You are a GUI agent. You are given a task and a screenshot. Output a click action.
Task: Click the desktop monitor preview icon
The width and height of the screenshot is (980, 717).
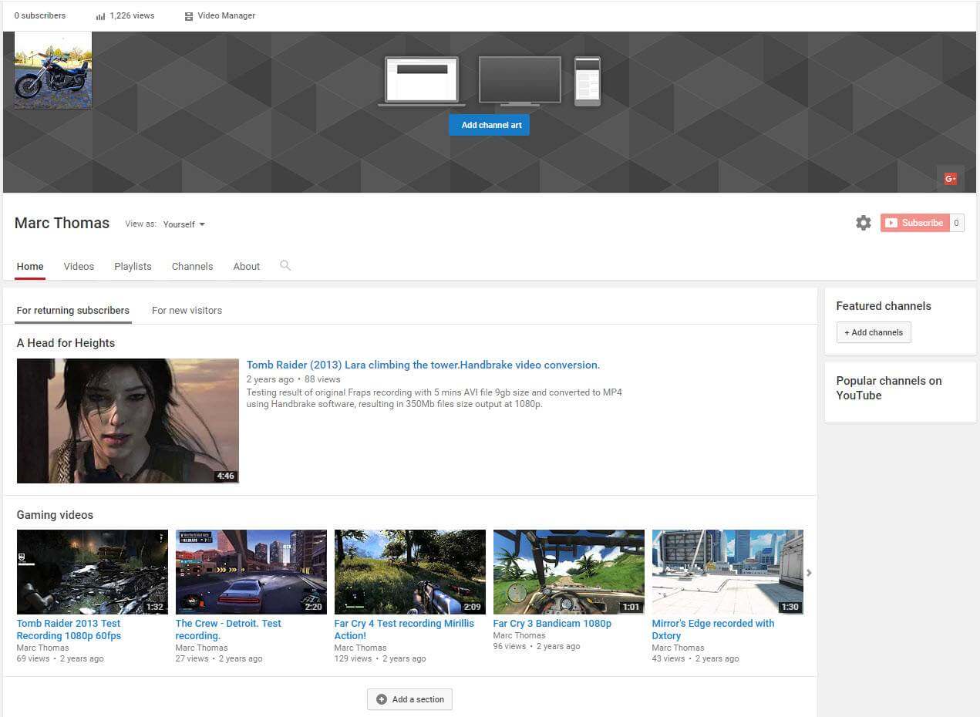(x=520, y=81)
